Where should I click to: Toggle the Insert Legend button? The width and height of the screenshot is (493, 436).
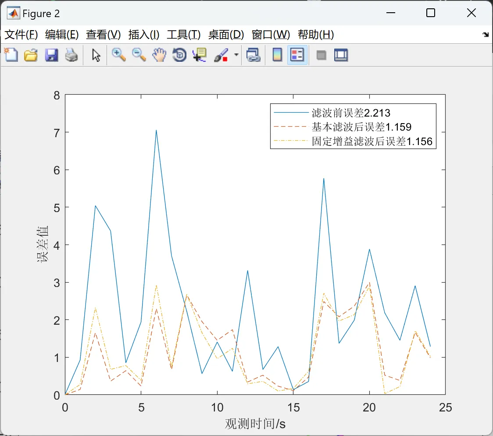click(297, 55)
